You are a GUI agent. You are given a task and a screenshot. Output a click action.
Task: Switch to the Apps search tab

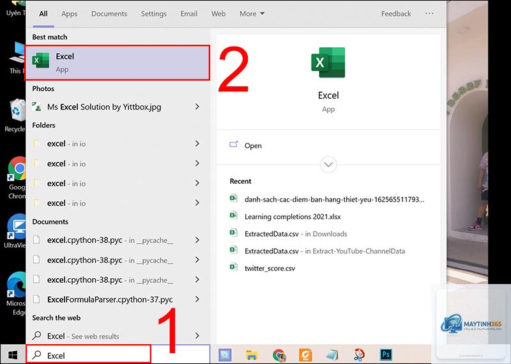(x=70, y=13)
